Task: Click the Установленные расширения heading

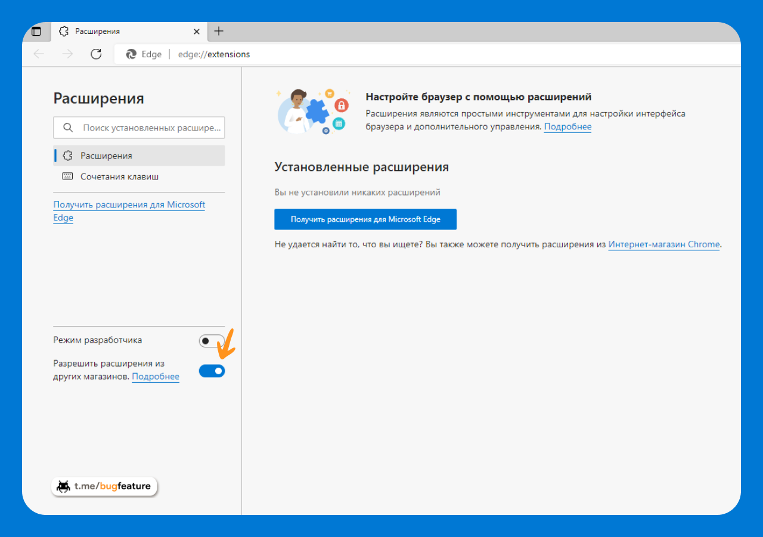Action: click(x=361, y=167)
